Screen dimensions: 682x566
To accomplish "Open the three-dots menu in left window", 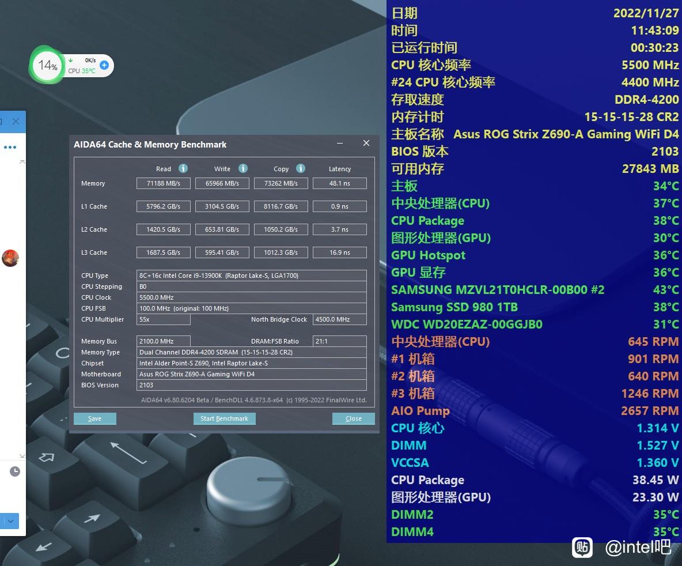I will click(x=10, y=147).
